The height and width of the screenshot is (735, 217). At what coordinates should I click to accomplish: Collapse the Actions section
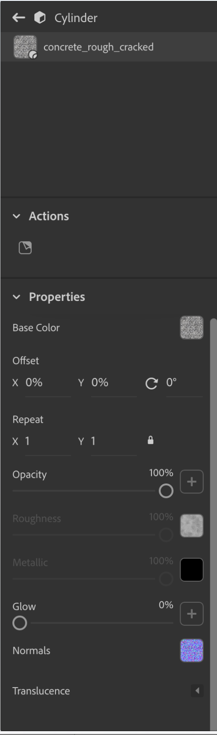coord(17,216)
